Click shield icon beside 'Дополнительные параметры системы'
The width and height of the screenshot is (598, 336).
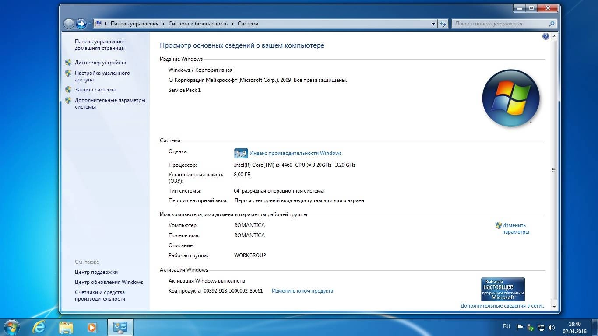tap(68, 100)
